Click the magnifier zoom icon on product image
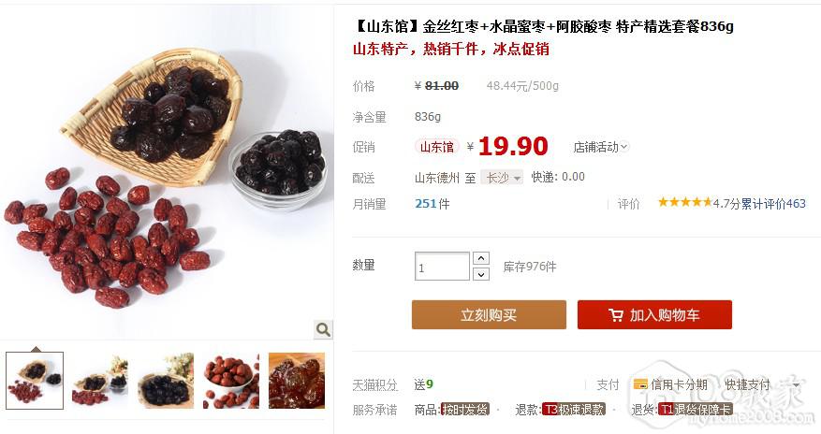This screenshot has width=821, height=434. pyautogui.click(x=323, y=329)
